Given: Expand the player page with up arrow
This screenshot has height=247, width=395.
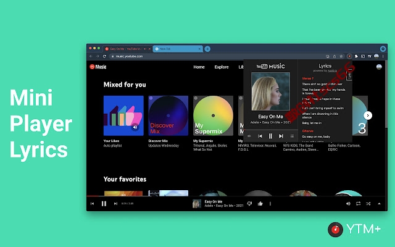Looking at the screenshot, I should click(379, 204).
